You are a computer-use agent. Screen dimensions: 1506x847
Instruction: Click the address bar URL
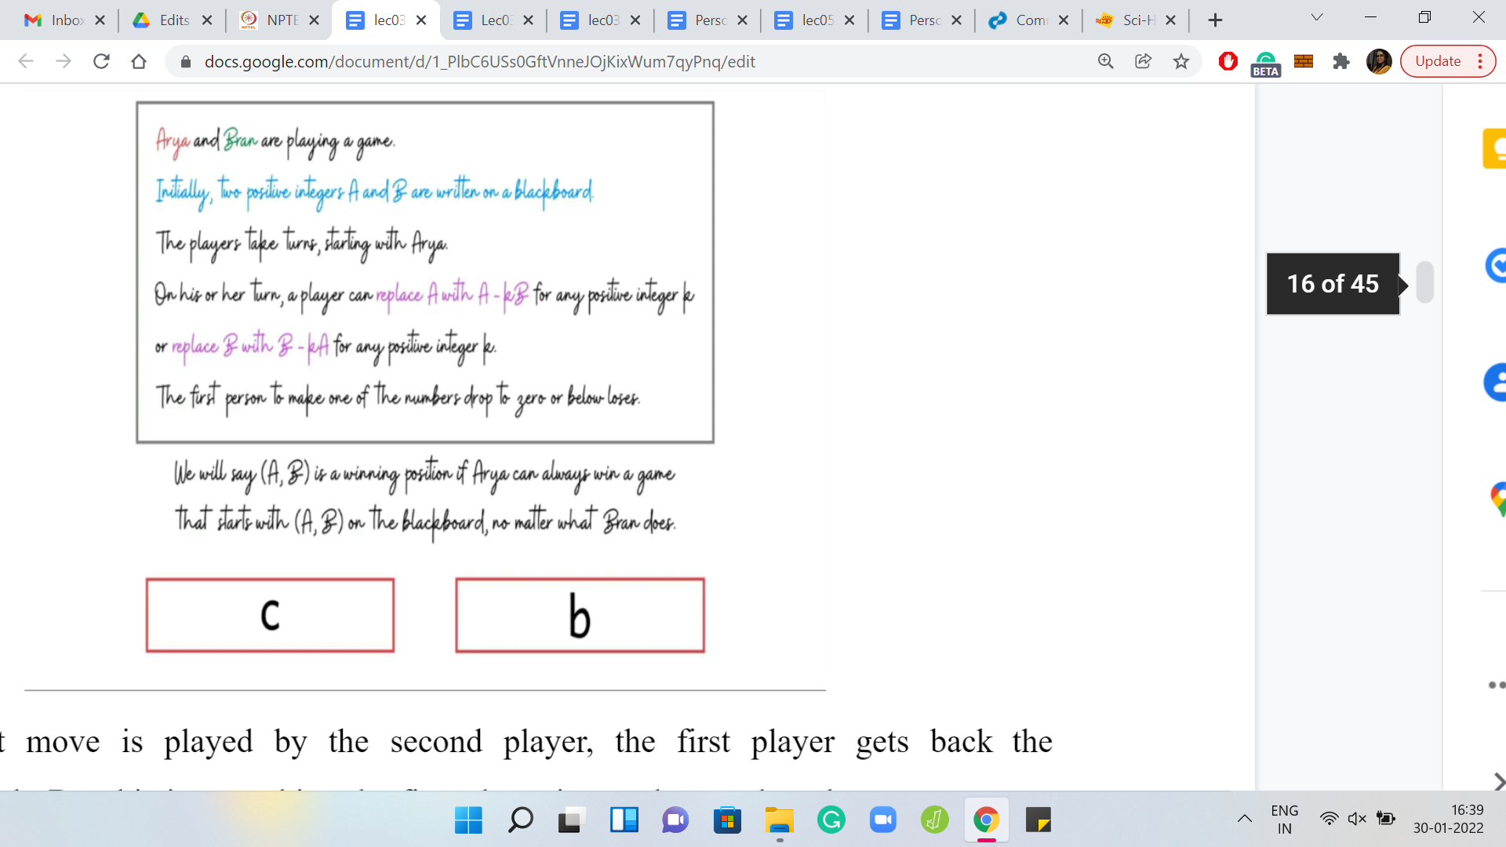[x=479, y=61]
